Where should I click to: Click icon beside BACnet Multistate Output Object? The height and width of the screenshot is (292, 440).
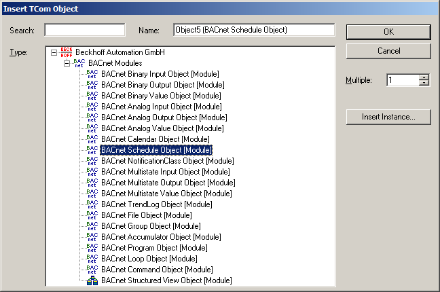92,183
